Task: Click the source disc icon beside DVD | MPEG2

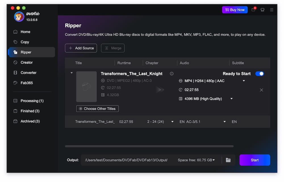Action: (103, 81)
